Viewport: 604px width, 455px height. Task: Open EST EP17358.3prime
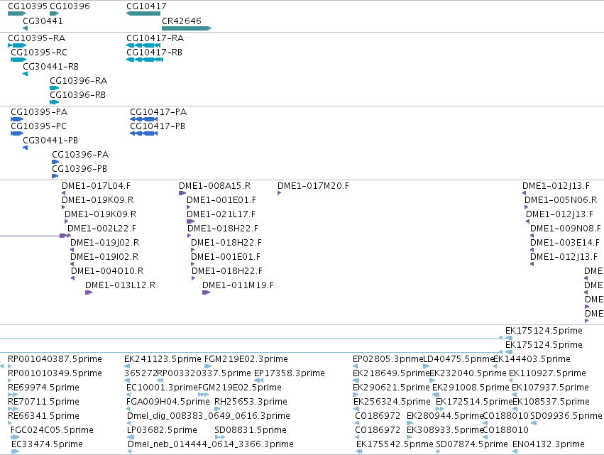click(290, 373)
